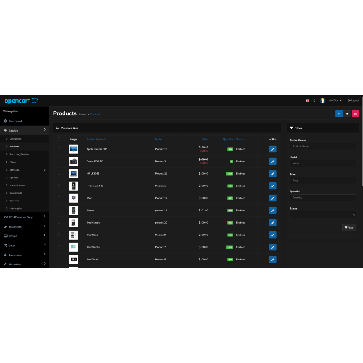
Task: Open the Status filter dropdown
Action: pos(323,214)
